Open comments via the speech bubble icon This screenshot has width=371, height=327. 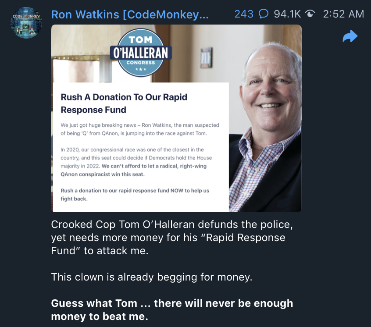[x=264, y=14]
